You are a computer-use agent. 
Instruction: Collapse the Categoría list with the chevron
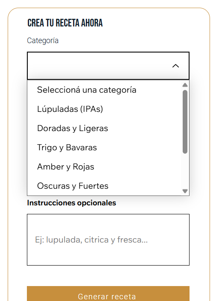pyautogui.click(x=175, y=66)
